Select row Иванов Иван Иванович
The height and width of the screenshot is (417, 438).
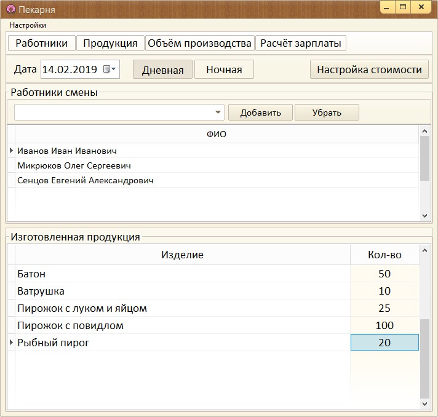click(x=217, y=151)
